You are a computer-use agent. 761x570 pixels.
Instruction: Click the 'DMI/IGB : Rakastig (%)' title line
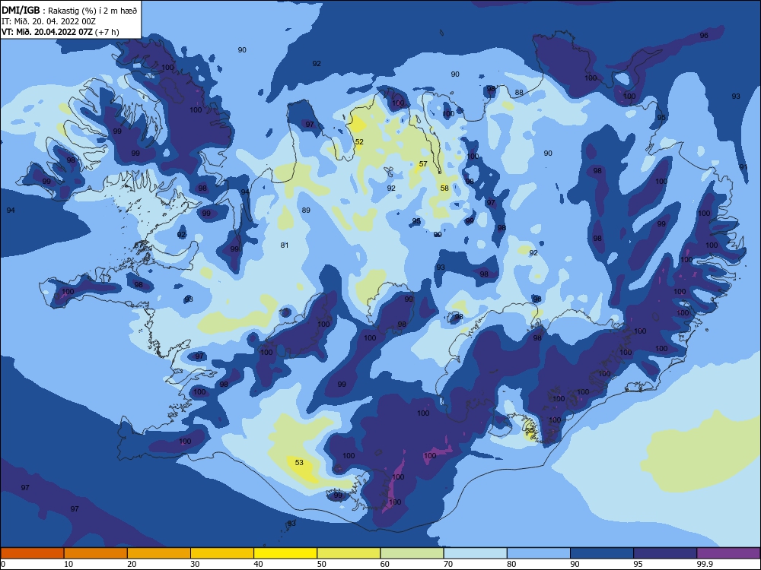click(69, 10)
